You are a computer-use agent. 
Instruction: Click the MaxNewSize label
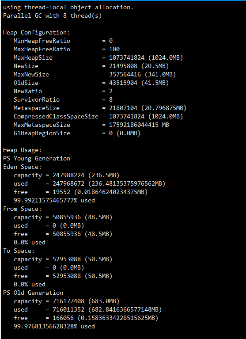pos(31,75)
